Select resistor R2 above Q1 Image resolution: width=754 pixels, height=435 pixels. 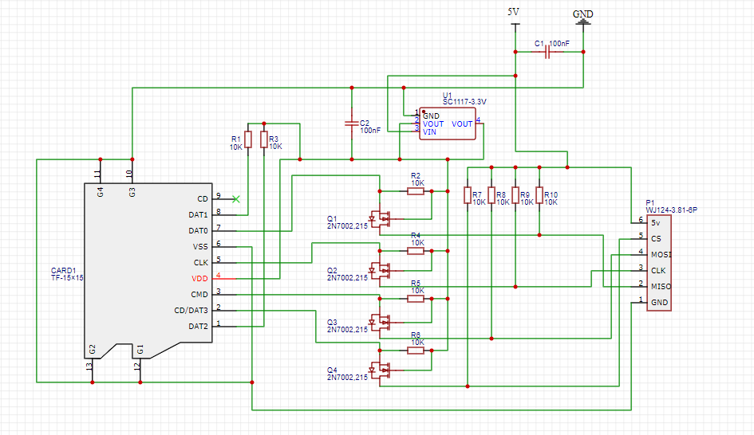tap(416, 191)
